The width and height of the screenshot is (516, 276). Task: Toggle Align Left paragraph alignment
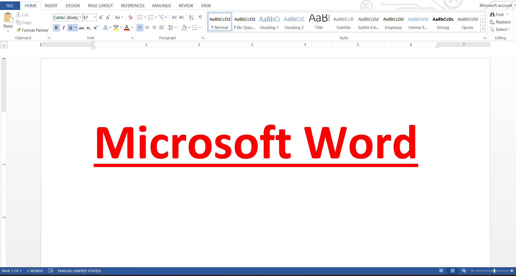point(140,28)
